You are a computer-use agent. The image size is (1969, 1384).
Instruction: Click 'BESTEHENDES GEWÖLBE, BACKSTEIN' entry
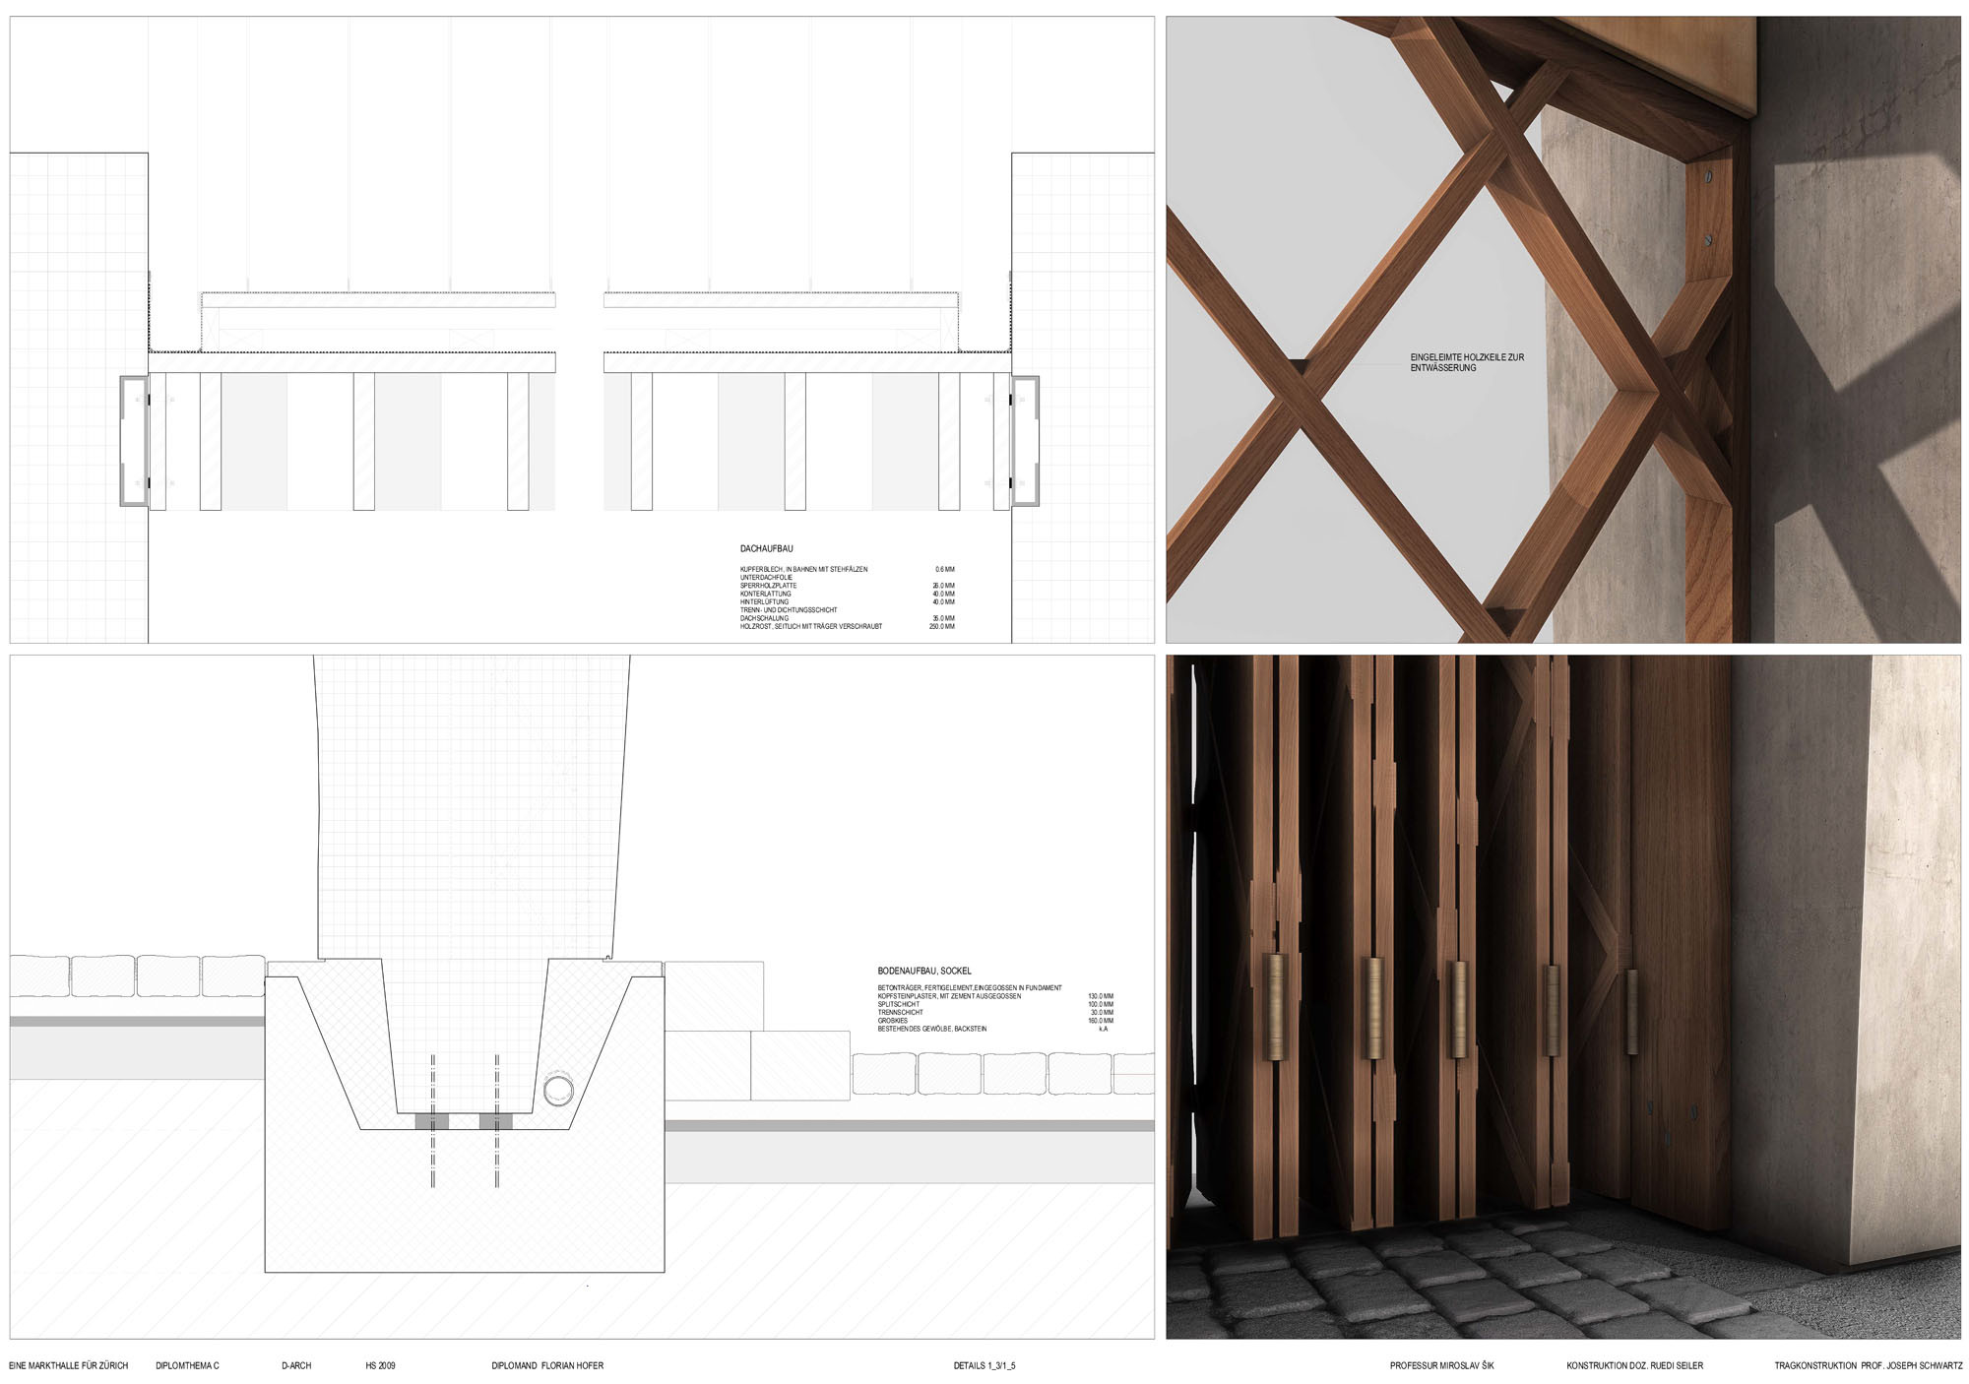[x=931, y=1029]
